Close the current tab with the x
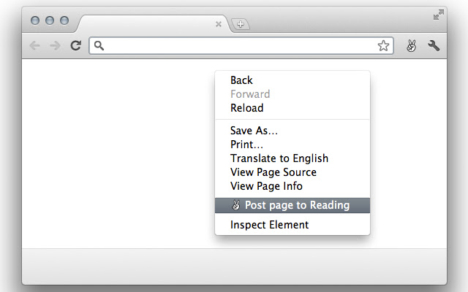This screenshot has width=468, height=292. 219,24
